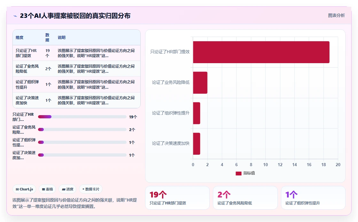The width and height of the screenshot is (358, 222).
Task: Toggle the 指标值 legend color swatch
Action: pos(238,174)
